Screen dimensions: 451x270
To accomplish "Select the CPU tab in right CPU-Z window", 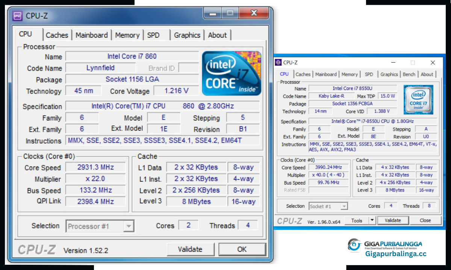I will tap(285, 74).
